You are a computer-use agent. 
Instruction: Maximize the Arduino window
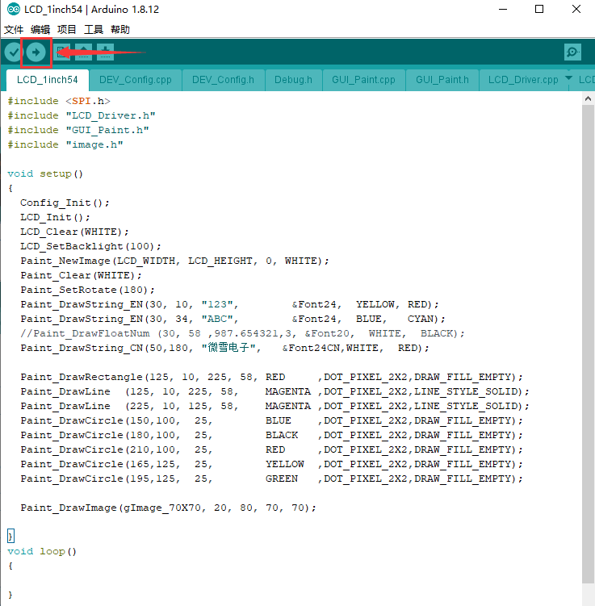click(x=539, y=9)
